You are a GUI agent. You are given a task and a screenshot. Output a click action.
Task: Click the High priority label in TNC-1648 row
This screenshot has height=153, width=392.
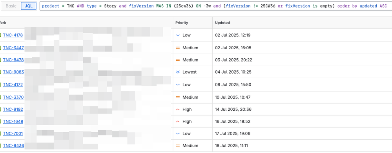pos(187,121)
